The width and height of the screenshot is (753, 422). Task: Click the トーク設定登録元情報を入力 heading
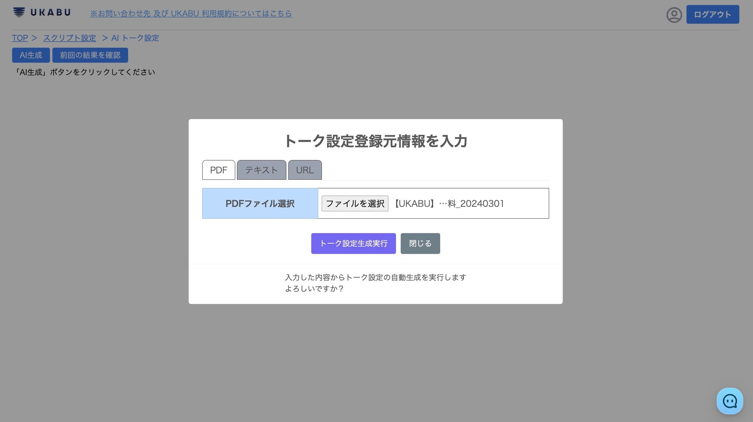(375, 141)
